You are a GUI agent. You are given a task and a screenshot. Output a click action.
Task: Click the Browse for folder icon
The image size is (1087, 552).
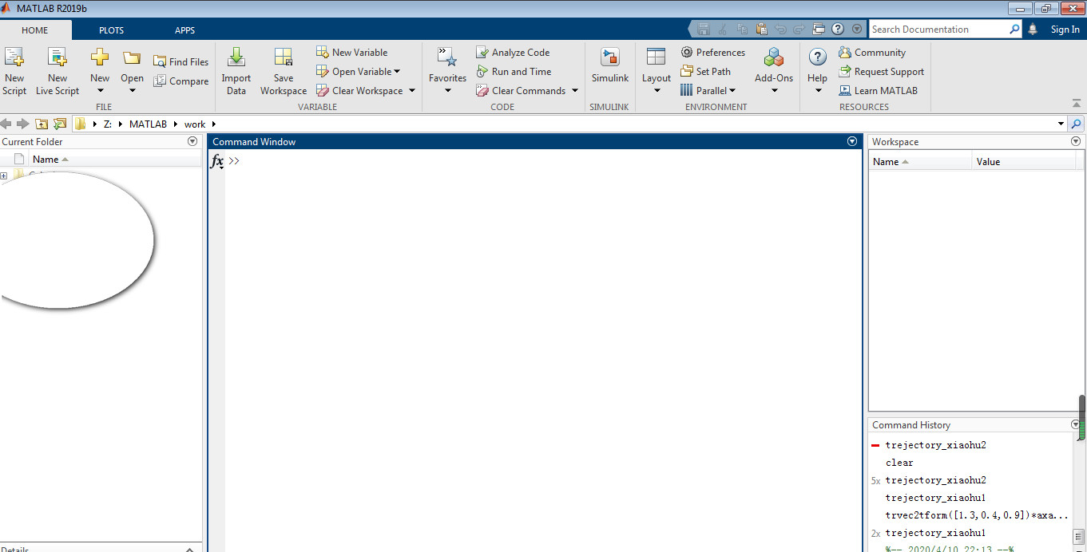click(x=60, y=124)
